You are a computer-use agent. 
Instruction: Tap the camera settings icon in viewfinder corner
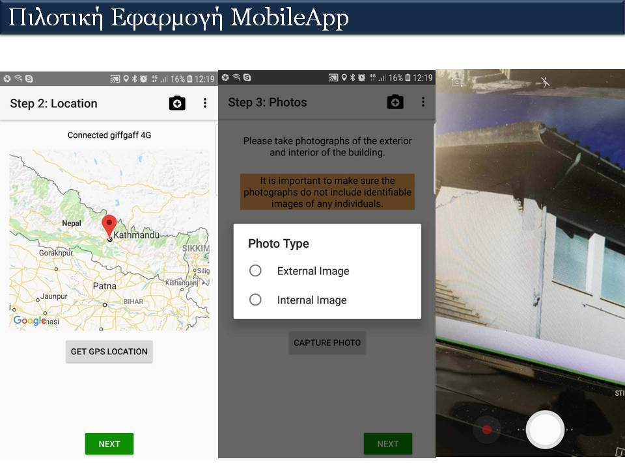click(x=458, y=82)
